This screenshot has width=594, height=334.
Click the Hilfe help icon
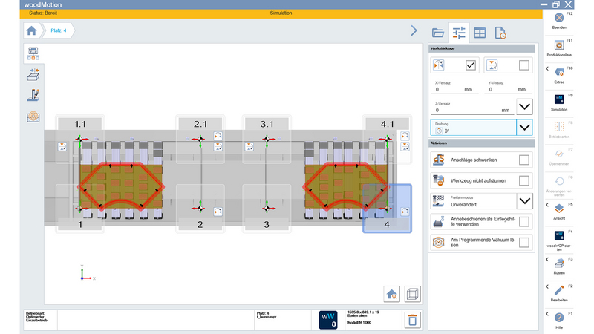558,318
